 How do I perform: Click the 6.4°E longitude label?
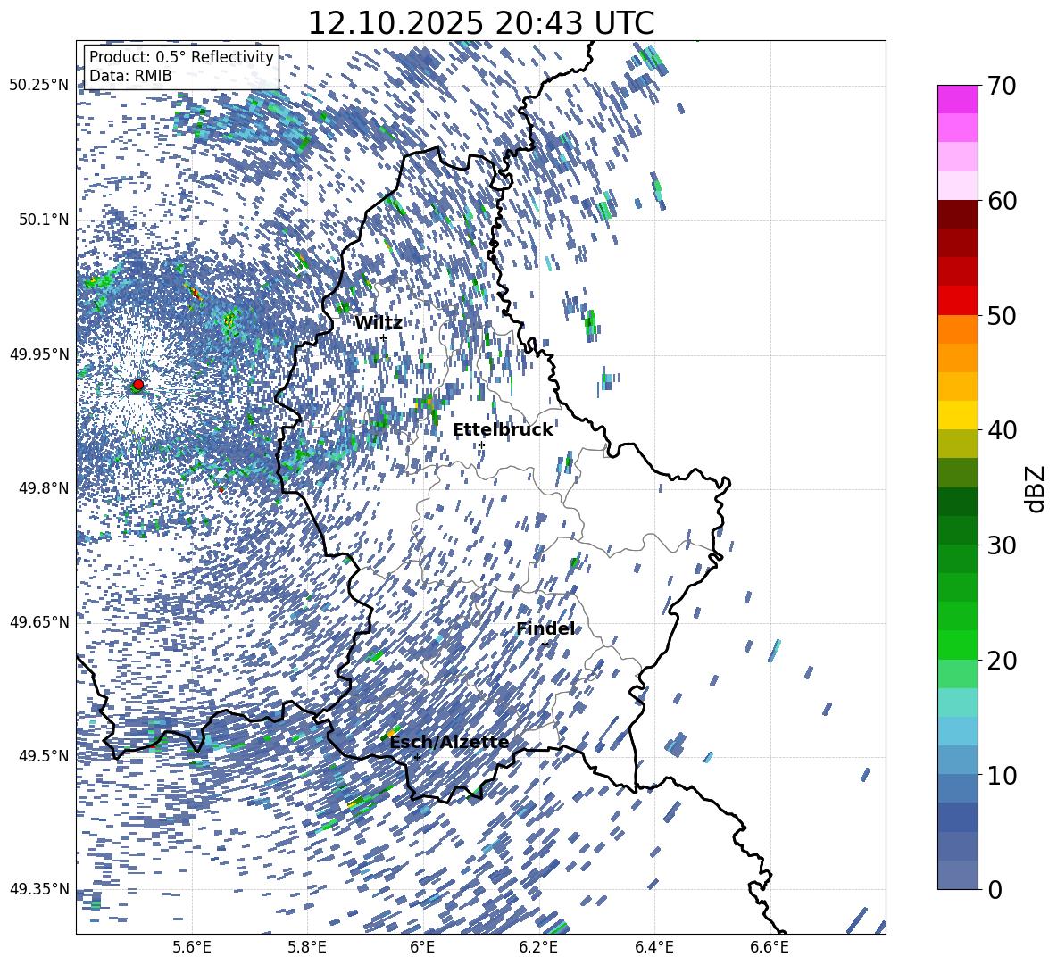click(653, 947)
